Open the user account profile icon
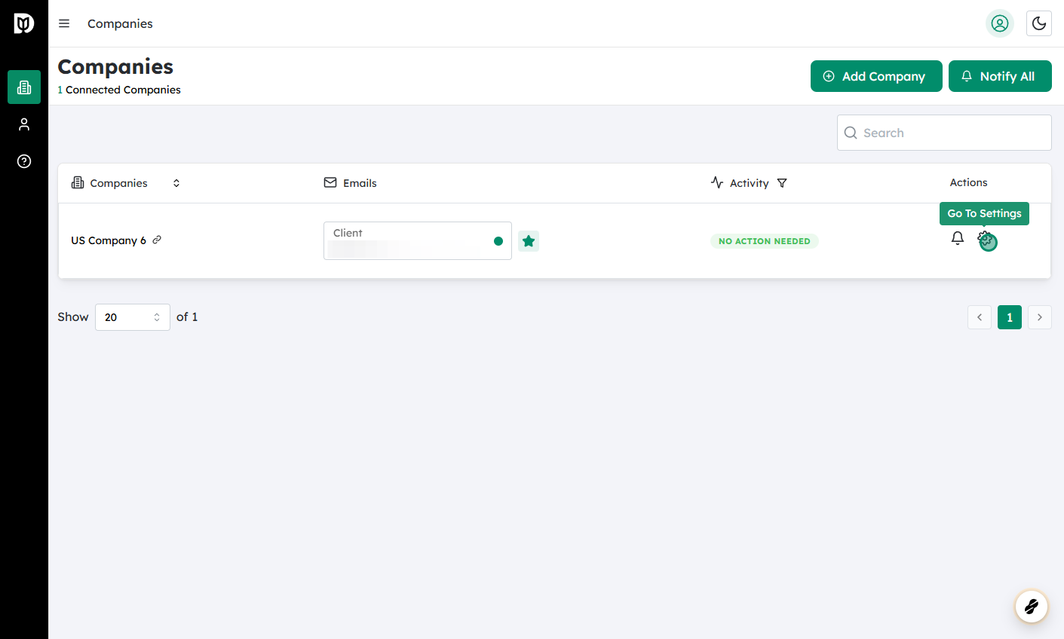The height and width of the screenshot is (639, 1064). [x=999, y=23]
